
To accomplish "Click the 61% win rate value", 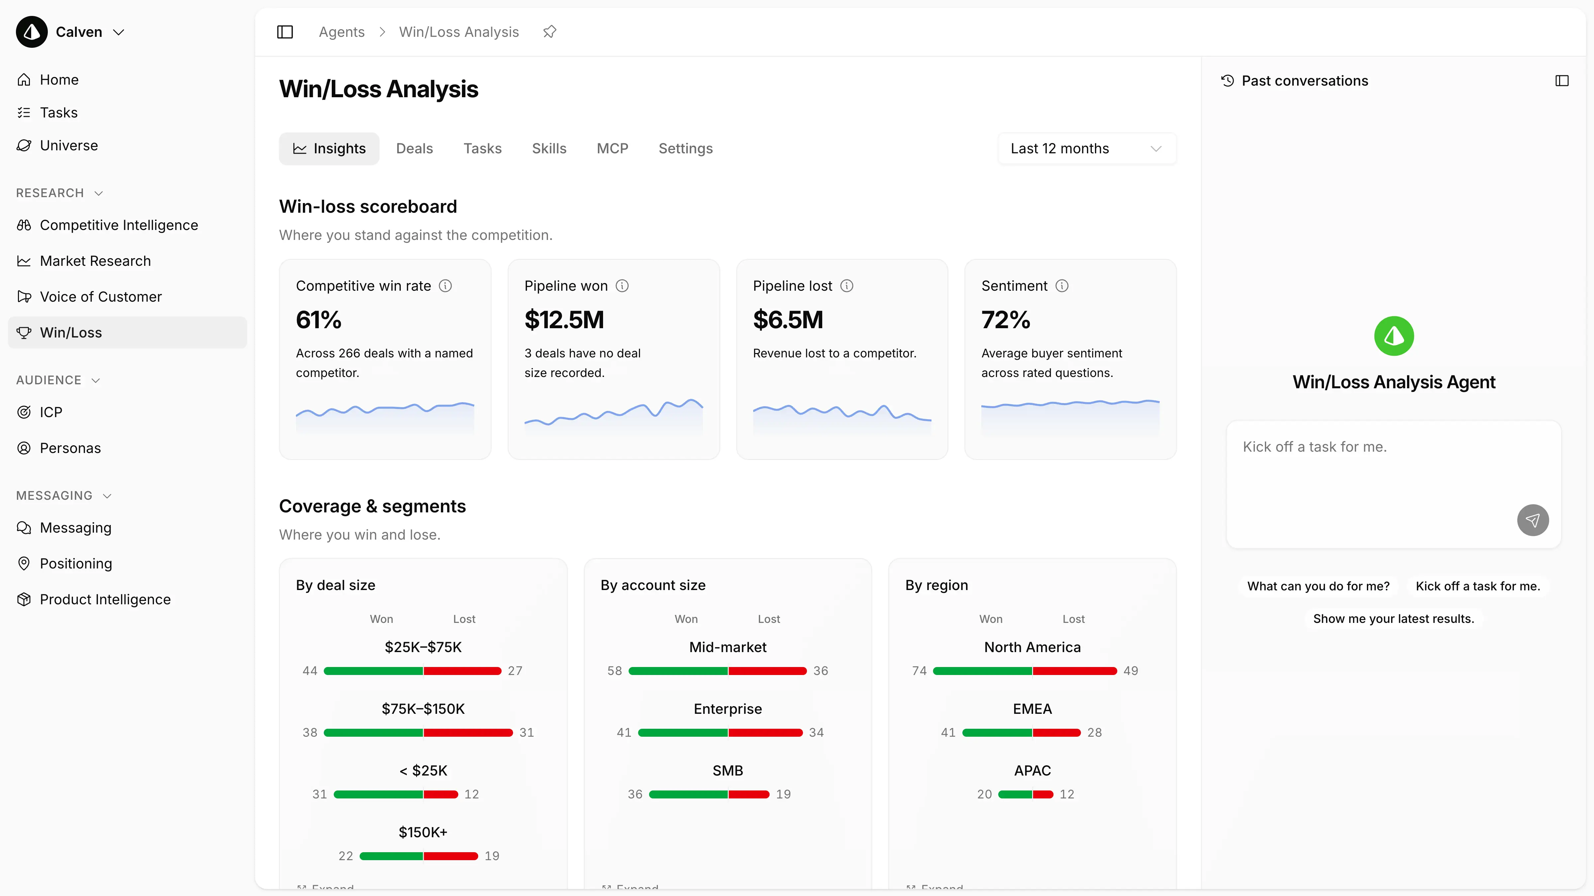I will click(x=319, y=320).
